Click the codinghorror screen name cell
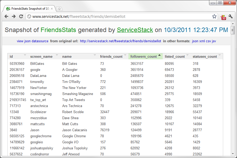The height and width of the screenshot is (158, 237). [x=39, y=154]
